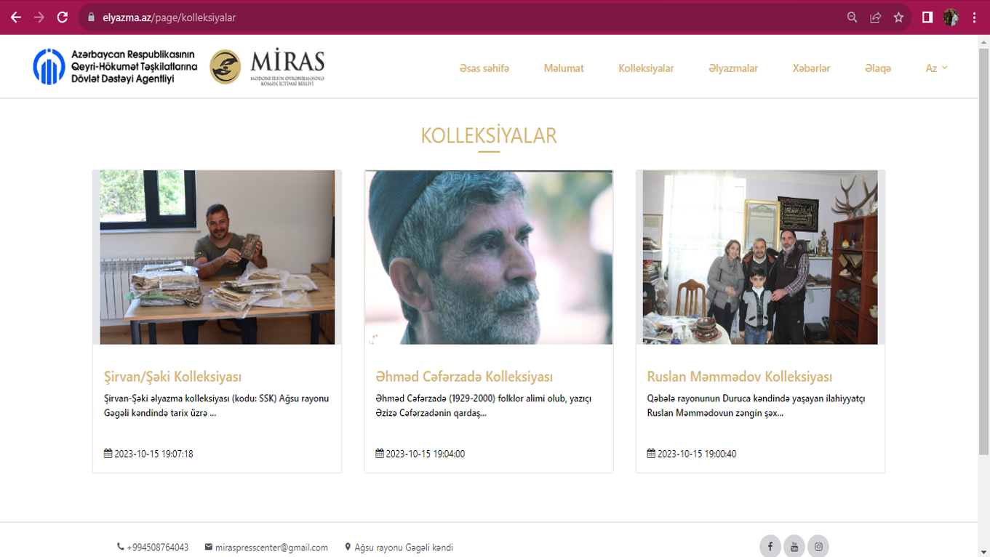Open the Chrome three-dot menu

[975, 17]
